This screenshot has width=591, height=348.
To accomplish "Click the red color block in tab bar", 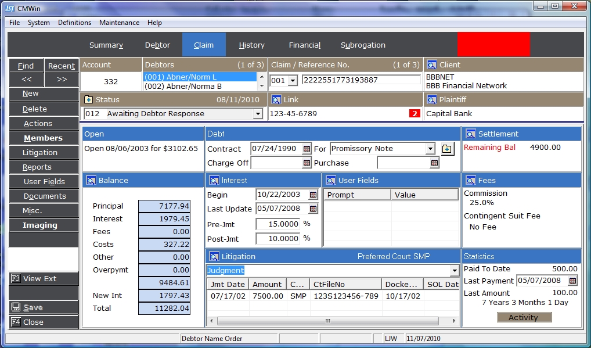I will [x=493, y=44].
